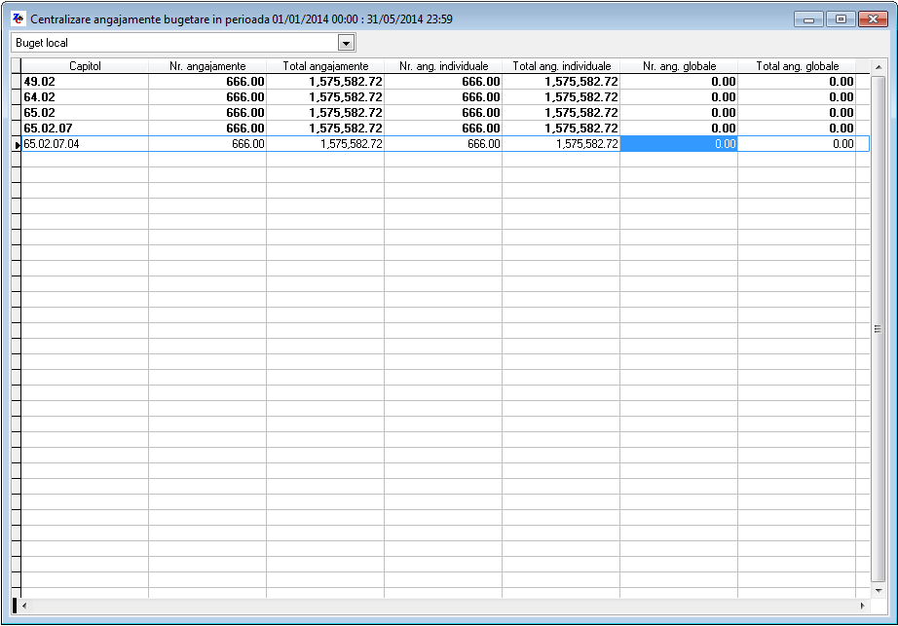Viewport: 898px width, 626px height.
Task: Click Nr. angajamente value in row 65.02.07
Action: point(207,128)
